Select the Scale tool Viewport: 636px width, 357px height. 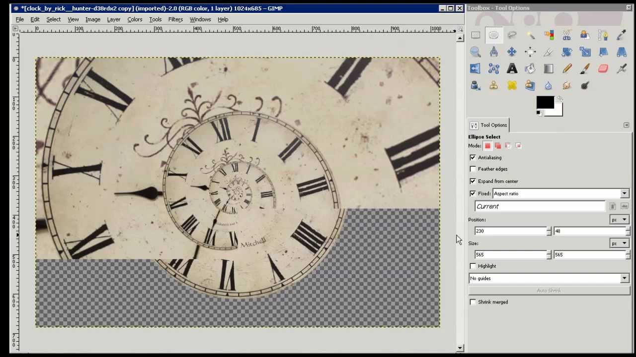585,52
